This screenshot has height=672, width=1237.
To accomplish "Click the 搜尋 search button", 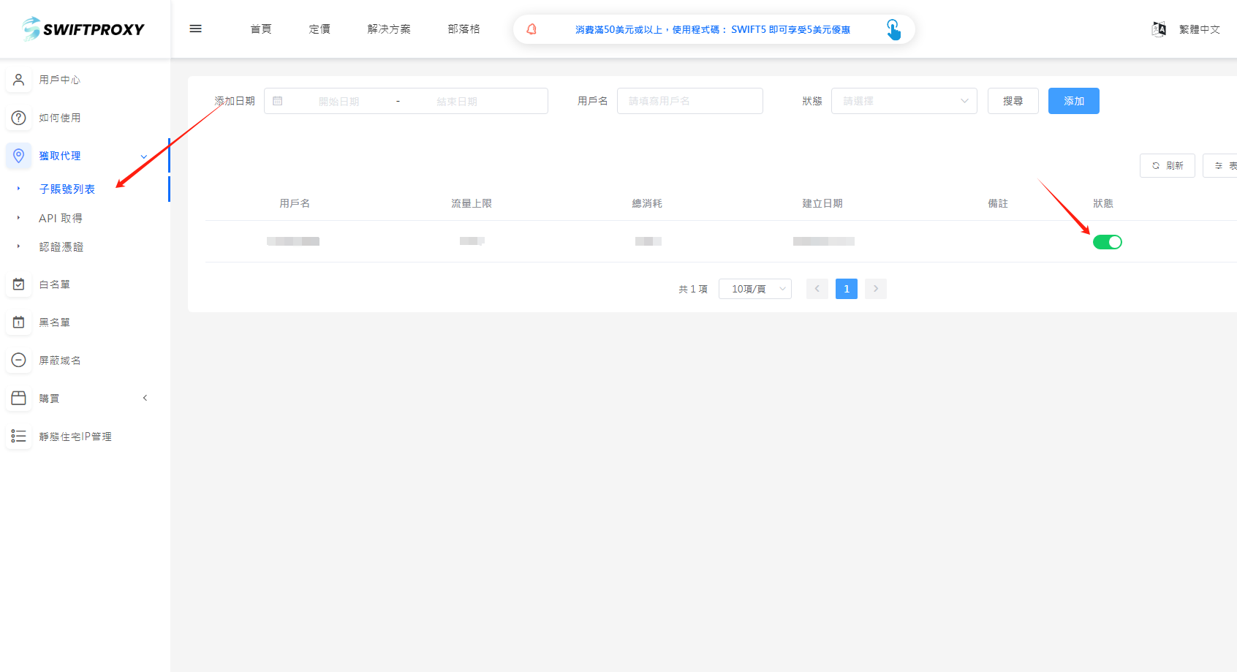I will [x=1013, y=101].
